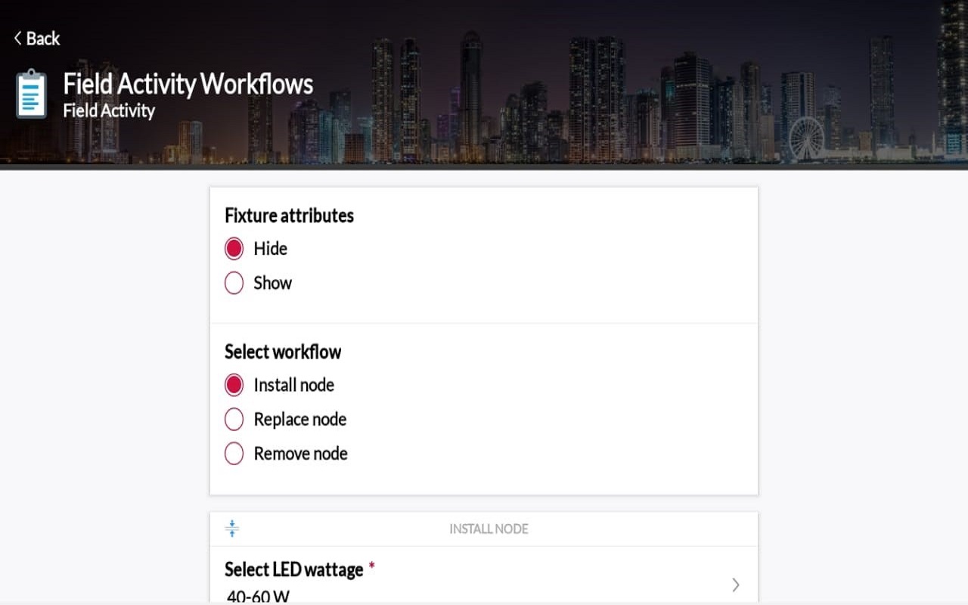Select the Show radio button
This screenshot has width=968, height=605.
pos(234,283)
